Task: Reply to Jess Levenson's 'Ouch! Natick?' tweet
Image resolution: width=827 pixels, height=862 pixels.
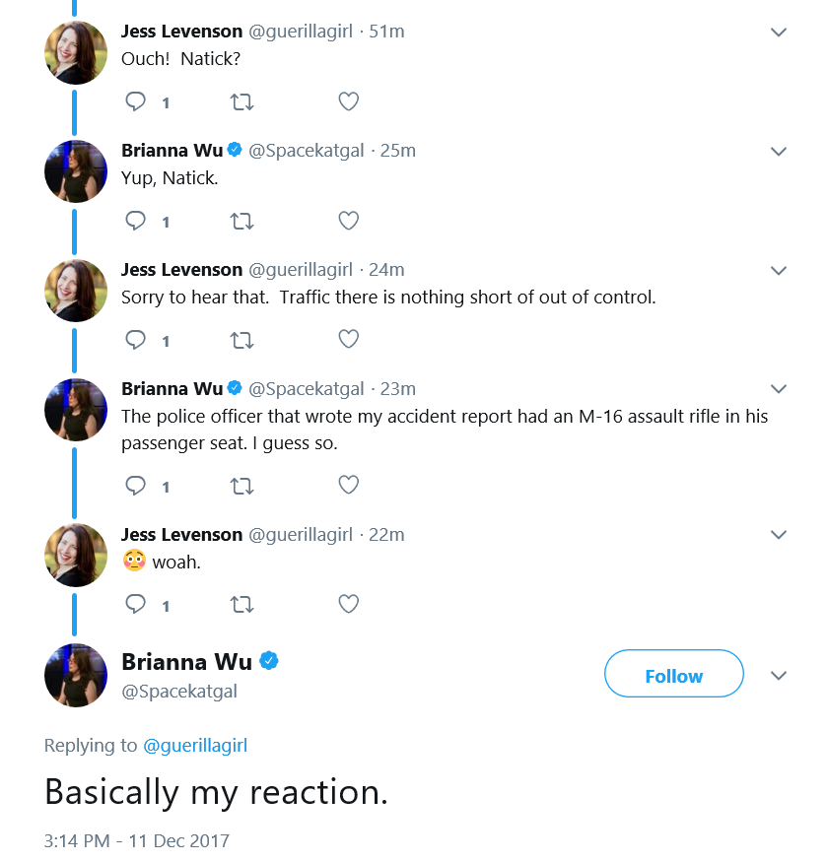Action: [x=135, y=101]
